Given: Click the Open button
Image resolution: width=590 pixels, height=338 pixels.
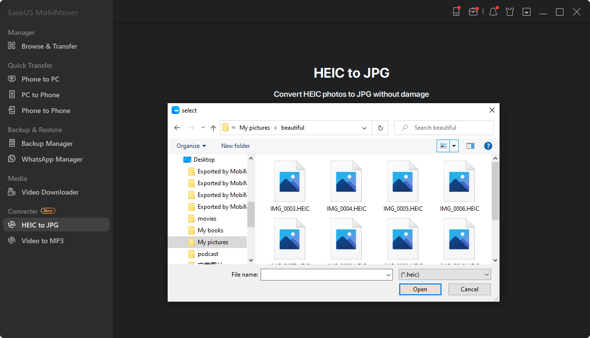Looking at the screenshot, I should pos(420,289).
